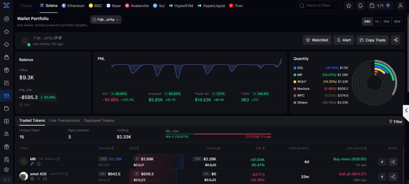Switch to the Solana chain tab
This screenshot has width=409, height=184.
point(49,6)
